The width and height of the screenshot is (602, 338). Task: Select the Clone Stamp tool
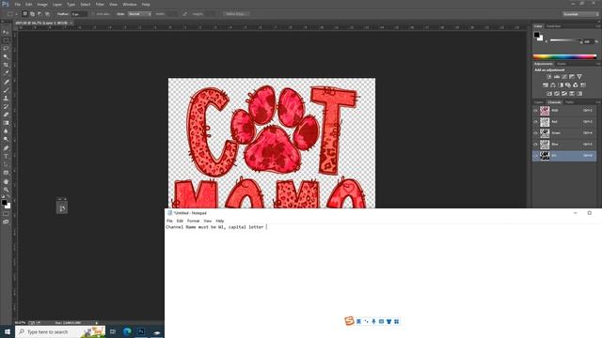click(6, 98)
